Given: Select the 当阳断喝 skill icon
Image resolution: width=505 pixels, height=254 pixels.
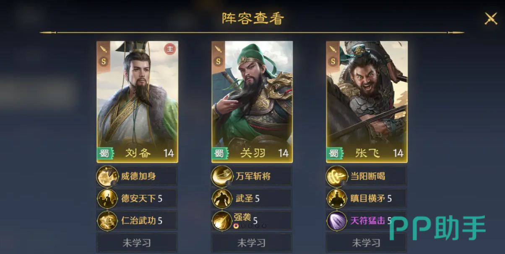Looking at the screenshot, I should [x=337, y=176].
